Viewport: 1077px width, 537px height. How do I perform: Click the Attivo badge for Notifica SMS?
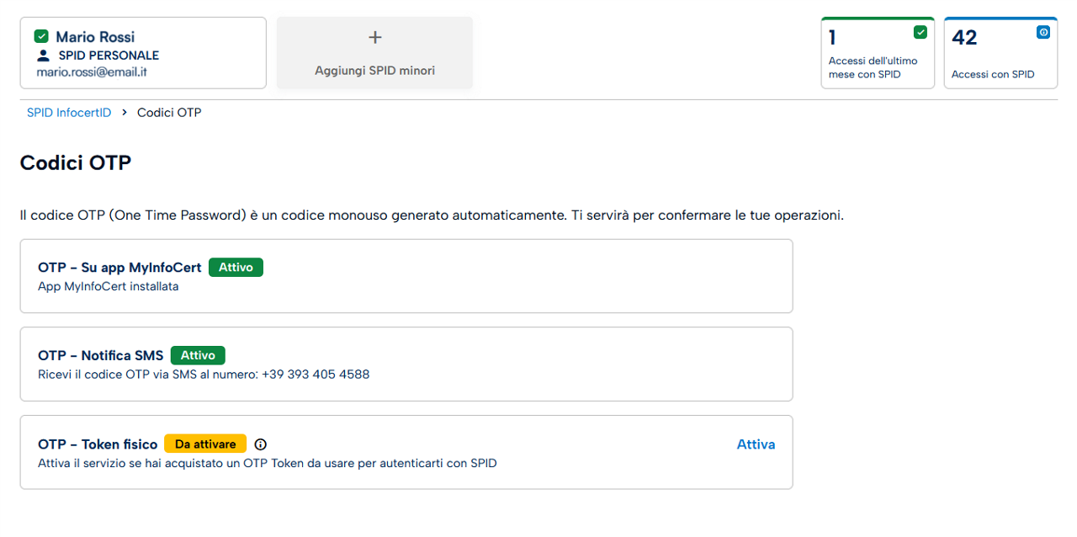tap(198, 355)
